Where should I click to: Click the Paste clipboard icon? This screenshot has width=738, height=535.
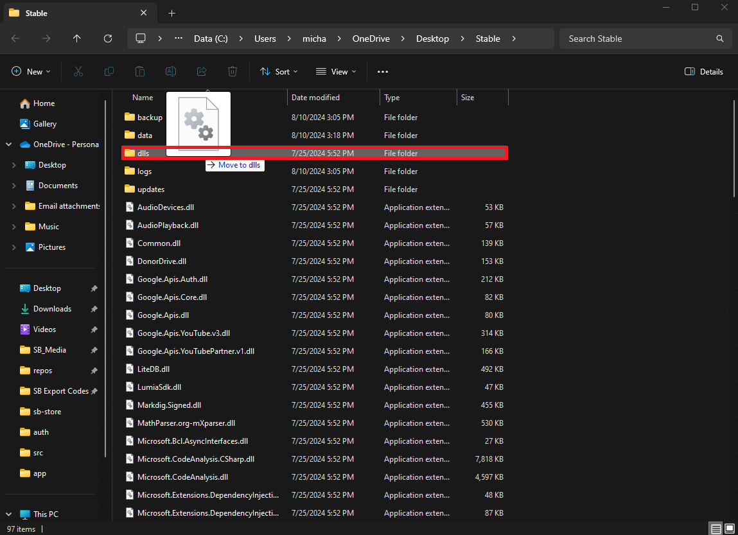[x=140, y=72]
